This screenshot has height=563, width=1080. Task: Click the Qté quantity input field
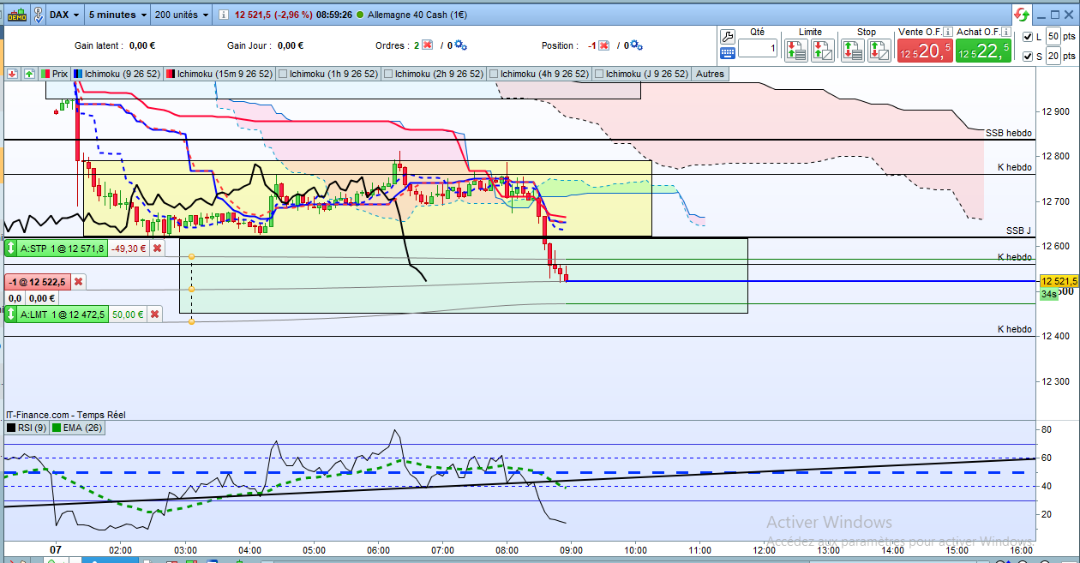pos(758,50)
